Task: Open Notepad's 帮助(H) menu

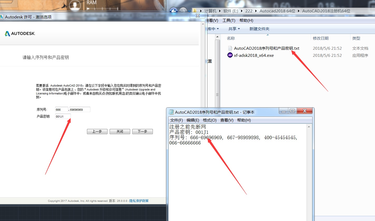Action: tap(244, 120)
